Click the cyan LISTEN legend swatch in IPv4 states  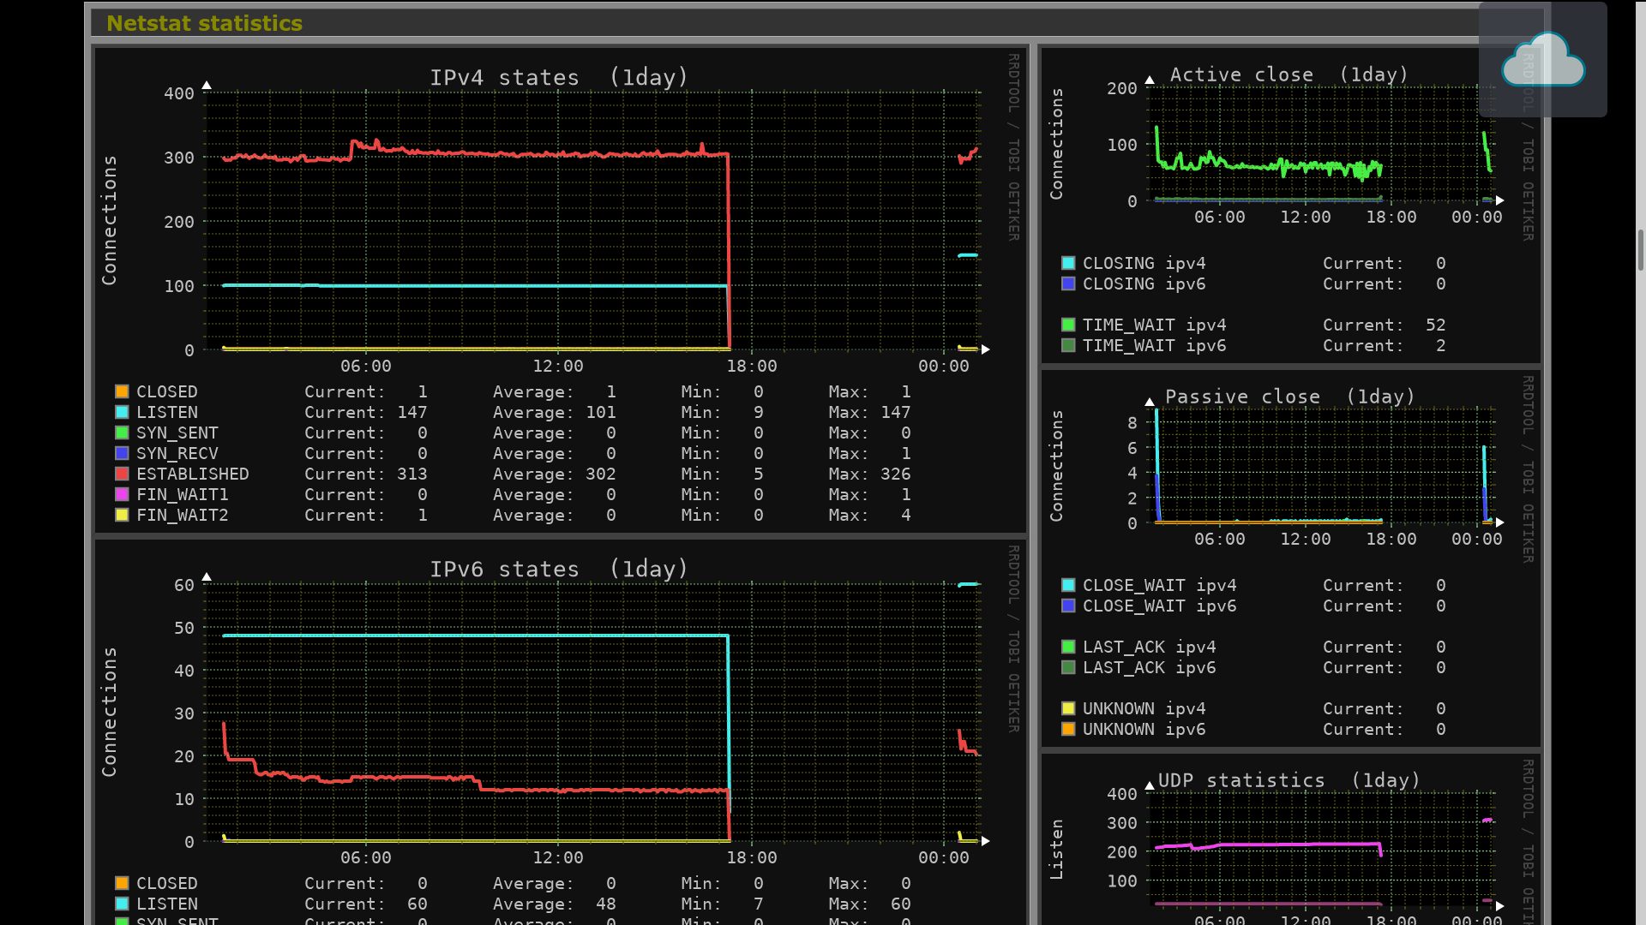(122, 413)
